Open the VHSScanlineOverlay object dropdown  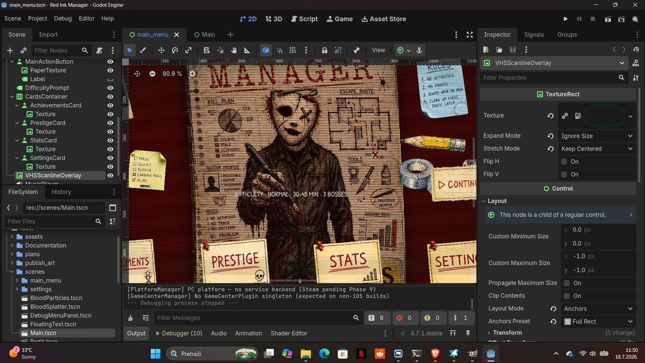point(555,63)
